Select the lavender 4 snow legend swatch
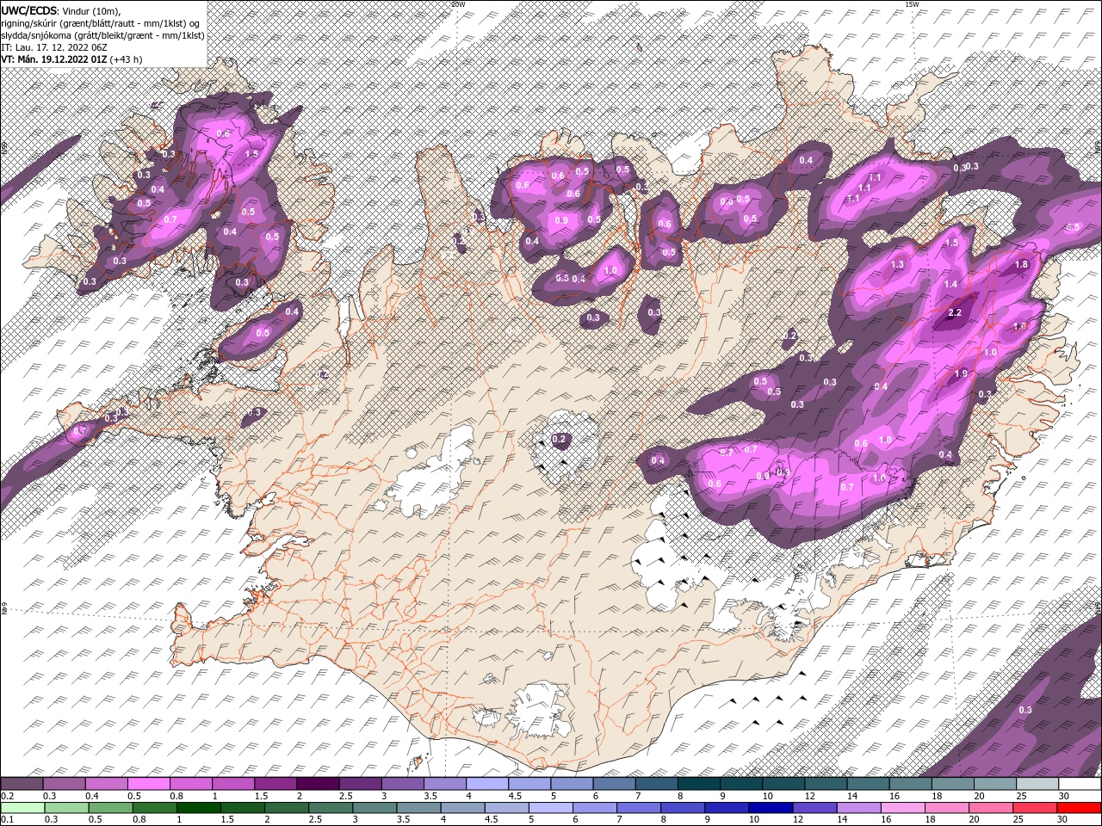 click(487, 783)
